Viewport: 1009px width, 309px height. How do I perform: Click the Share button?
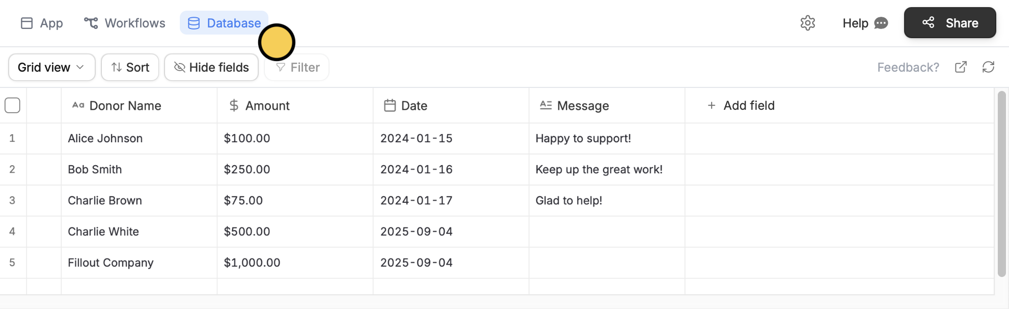coord(949,23)
